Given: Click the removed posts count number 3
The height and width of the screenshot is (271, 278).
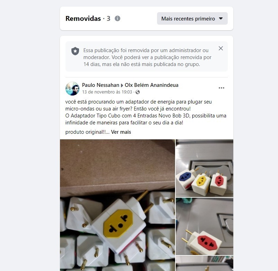Looking at the screenshot, I should (108, 18).
